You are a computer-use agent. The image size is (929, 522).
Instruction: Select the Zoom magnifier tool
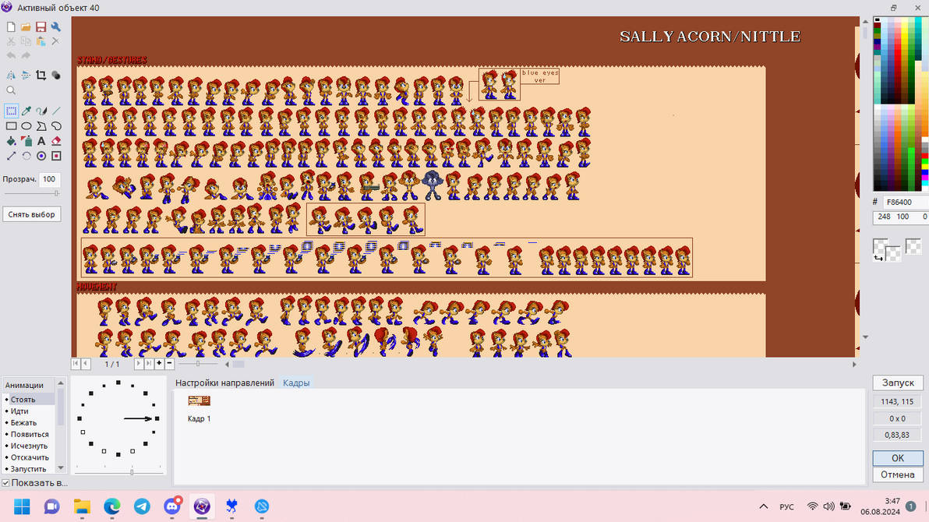[11, 90]
